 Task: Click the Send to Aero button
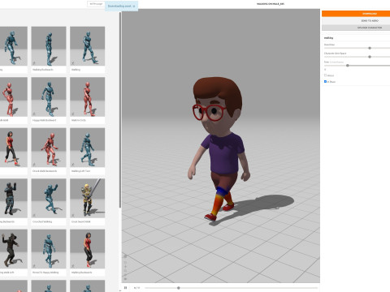[x=356, y=20]
